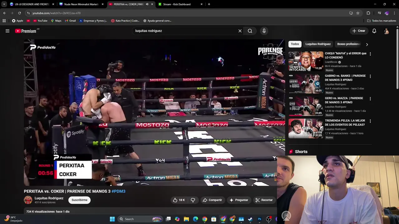Create content with the Crear button
This screenshot has width=399, height=224.
tap(359, 31)
